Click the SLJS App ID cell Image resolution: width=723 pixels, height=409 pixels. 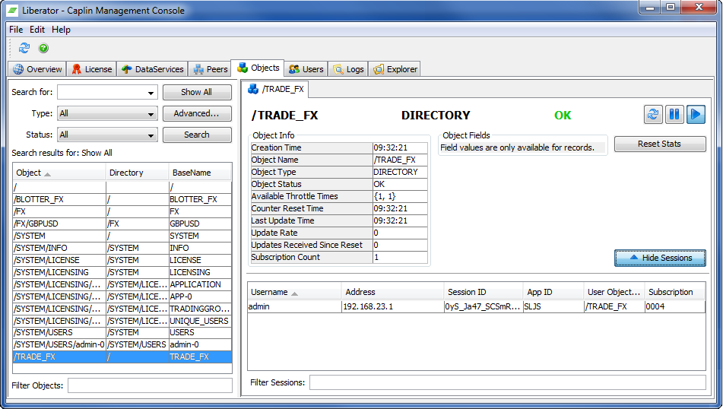point(553,306)
